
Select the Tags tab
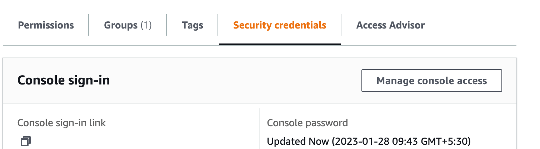point(192,25)
